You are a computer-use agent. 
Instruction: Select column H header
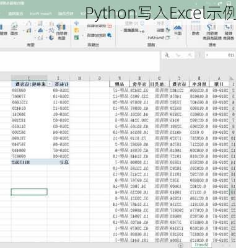[x=80, y=78]
